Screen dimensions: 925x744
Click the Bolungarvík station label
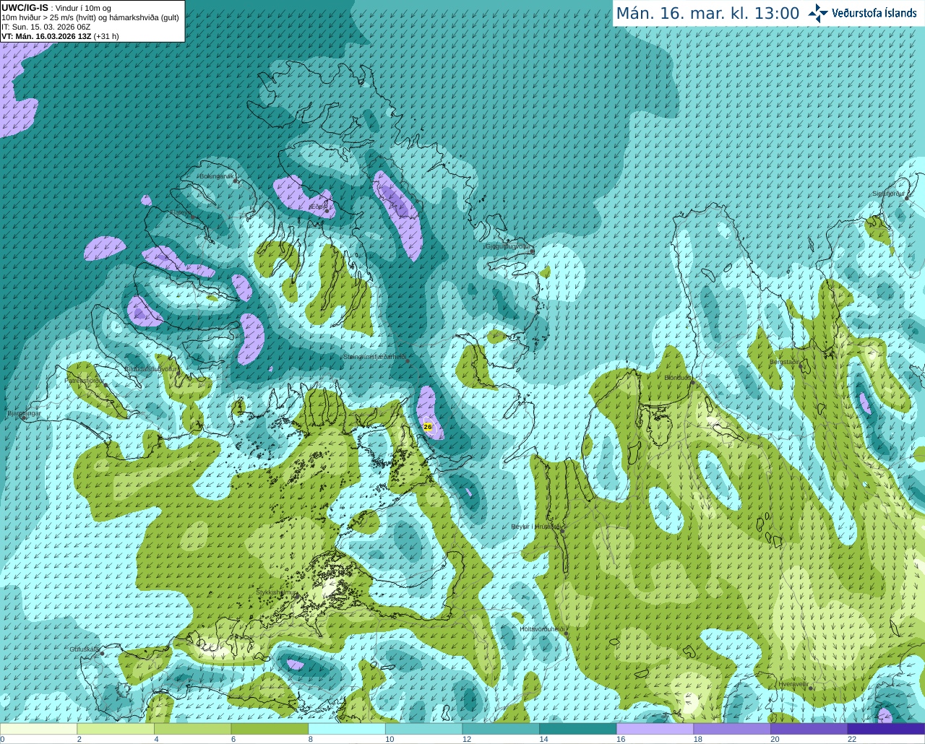click(216, 176)
